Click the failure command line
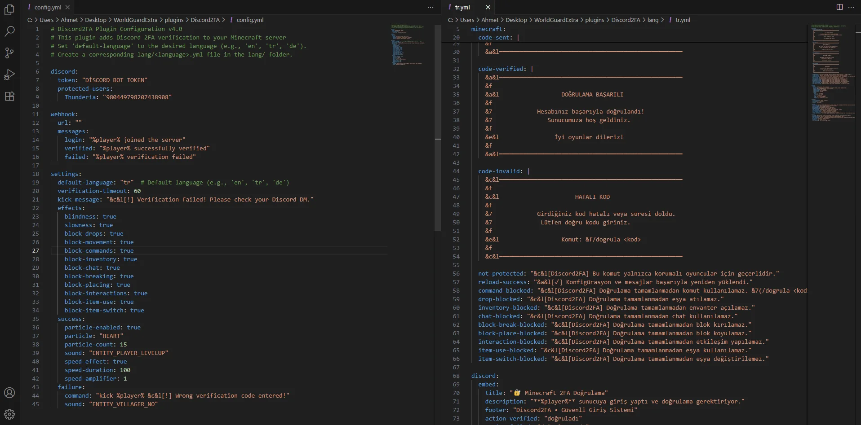This screenshot has width=861, height=425. tap(177, 395)
